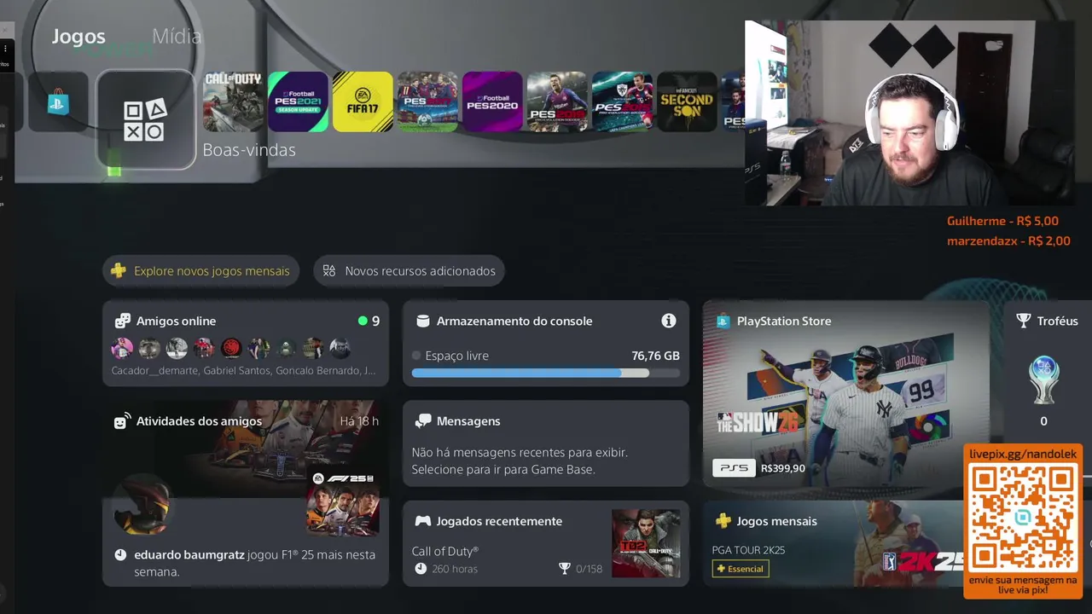Open the inFAMOUS Second Son tile
Image resolution: width=1092 pixels, height=614 pixels.
687,101
